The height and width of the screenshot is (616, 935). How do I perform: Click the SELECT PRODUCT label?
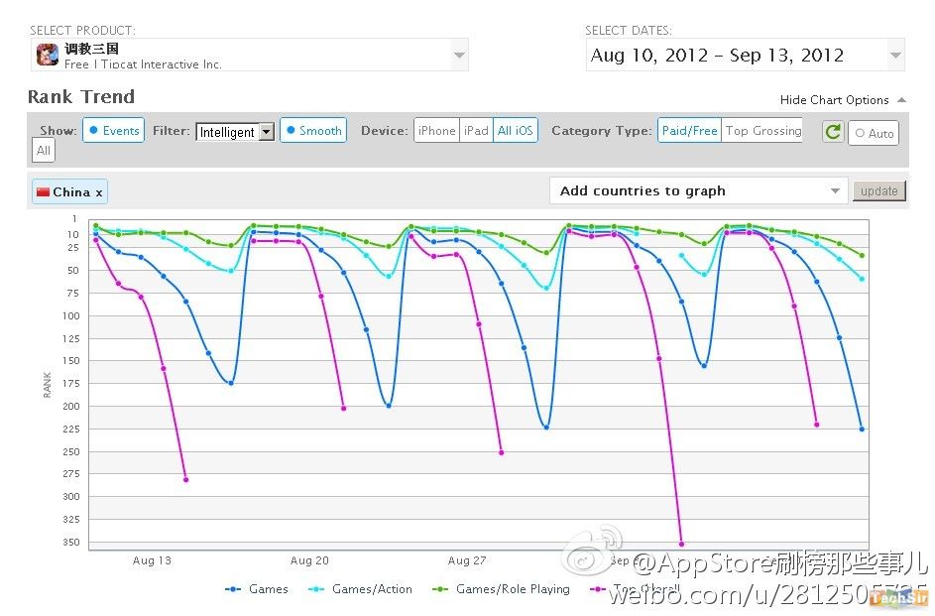tap(83, 31)
